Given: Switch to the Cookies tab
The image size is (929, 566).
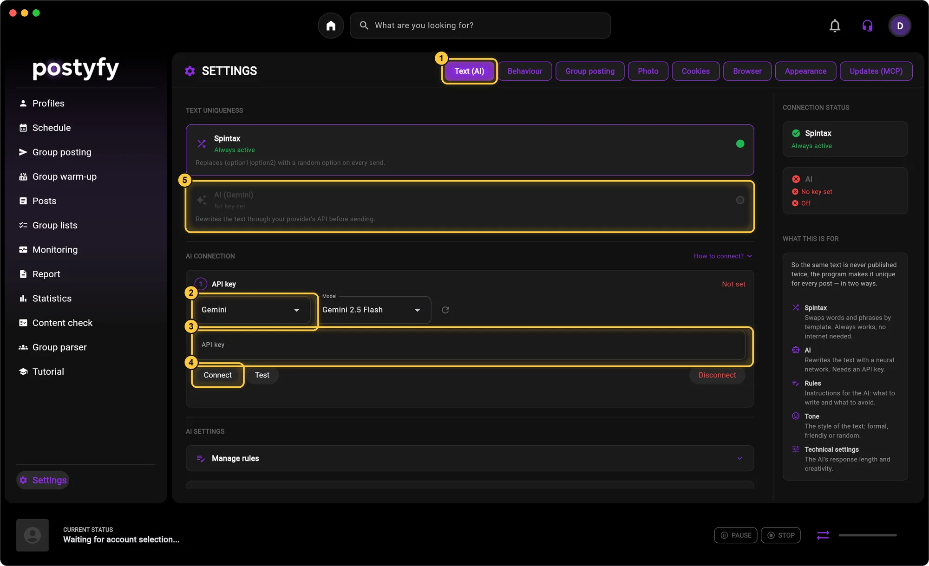Looking at the screenshot, I should pyautogui.click(x=695, y=71).
